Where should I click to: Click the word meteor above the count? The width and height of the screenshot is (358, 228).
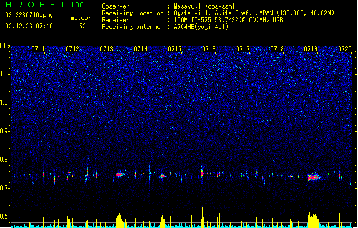click(x=81, y=18)
